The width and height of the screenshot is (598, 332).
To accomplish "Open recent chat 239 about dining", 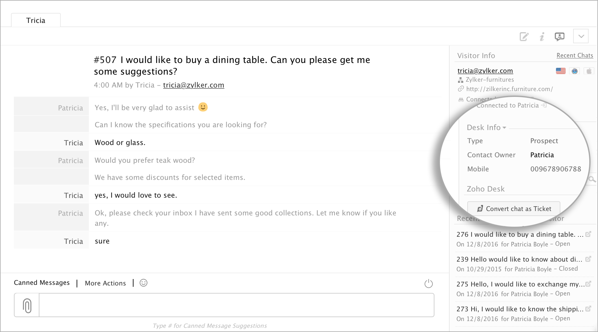I will click(x=519, y=259).
